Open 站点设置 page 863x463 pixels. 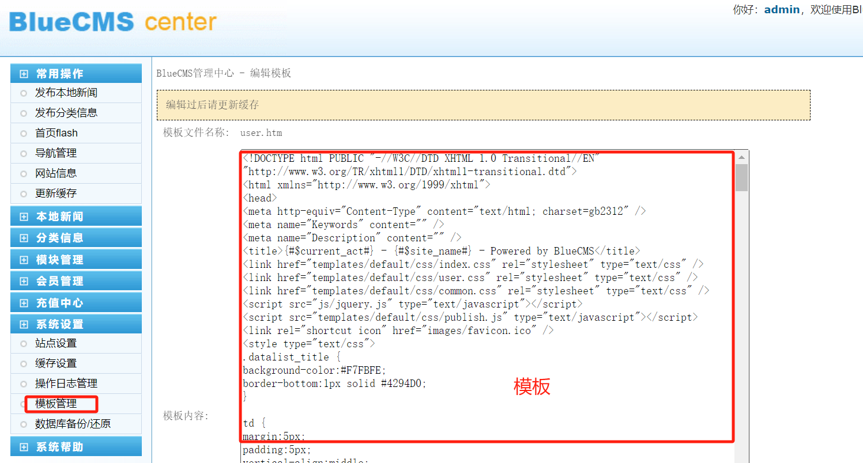pyautogui.click(x=55, y=343)
